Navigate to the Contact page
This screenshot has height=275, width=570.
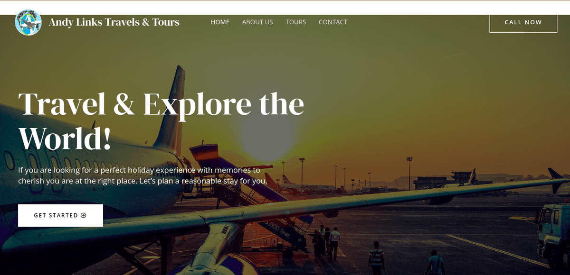[332, 22]
